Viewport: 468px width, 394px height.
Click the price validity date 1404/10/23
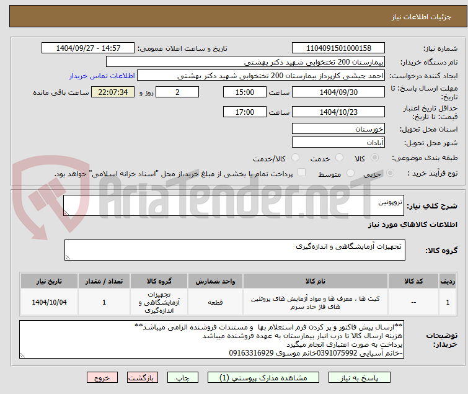(x=338, y=112)
